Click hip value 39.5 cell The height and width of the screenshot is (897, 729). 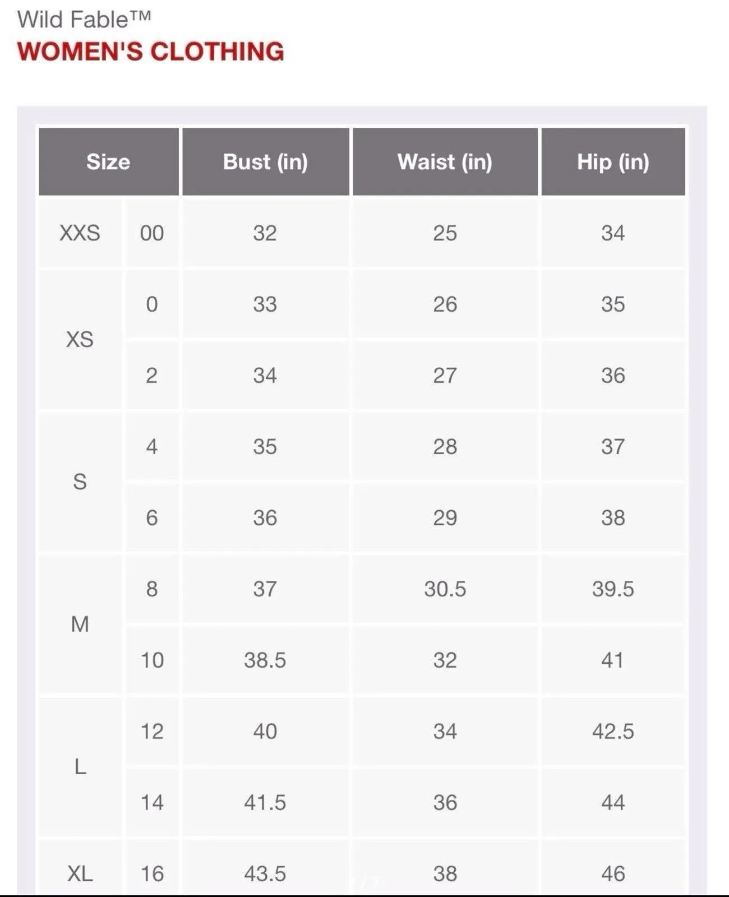613,589
